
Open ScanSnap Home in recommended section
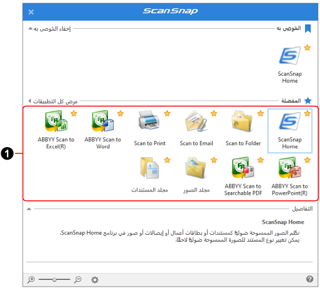click(290, 64)
